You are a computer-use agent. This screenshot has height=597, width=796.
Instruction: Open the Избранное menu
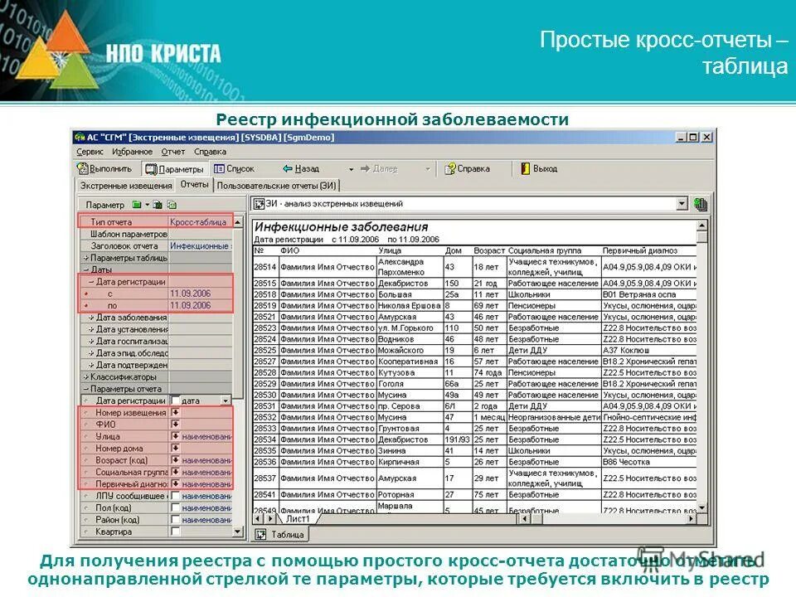tap(132, 152)
